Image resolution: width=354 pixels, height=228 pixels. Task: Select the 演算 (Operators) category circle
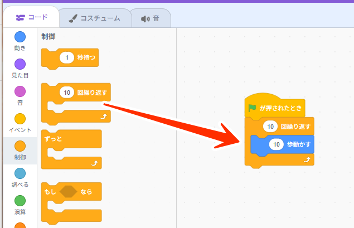pyautogui.click(x=20, y=201)
